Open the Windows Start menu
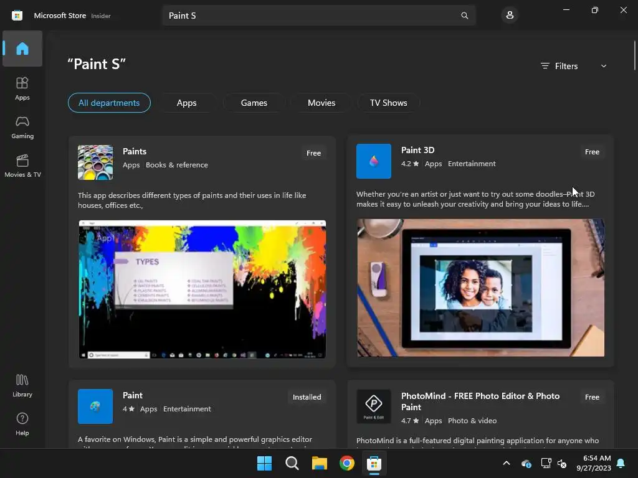Viewport: 638px width, 478px height. 264,463
